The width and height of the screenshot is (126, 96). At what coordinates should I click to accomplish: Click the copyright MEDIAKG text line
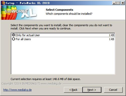click(x=32, y=84)
